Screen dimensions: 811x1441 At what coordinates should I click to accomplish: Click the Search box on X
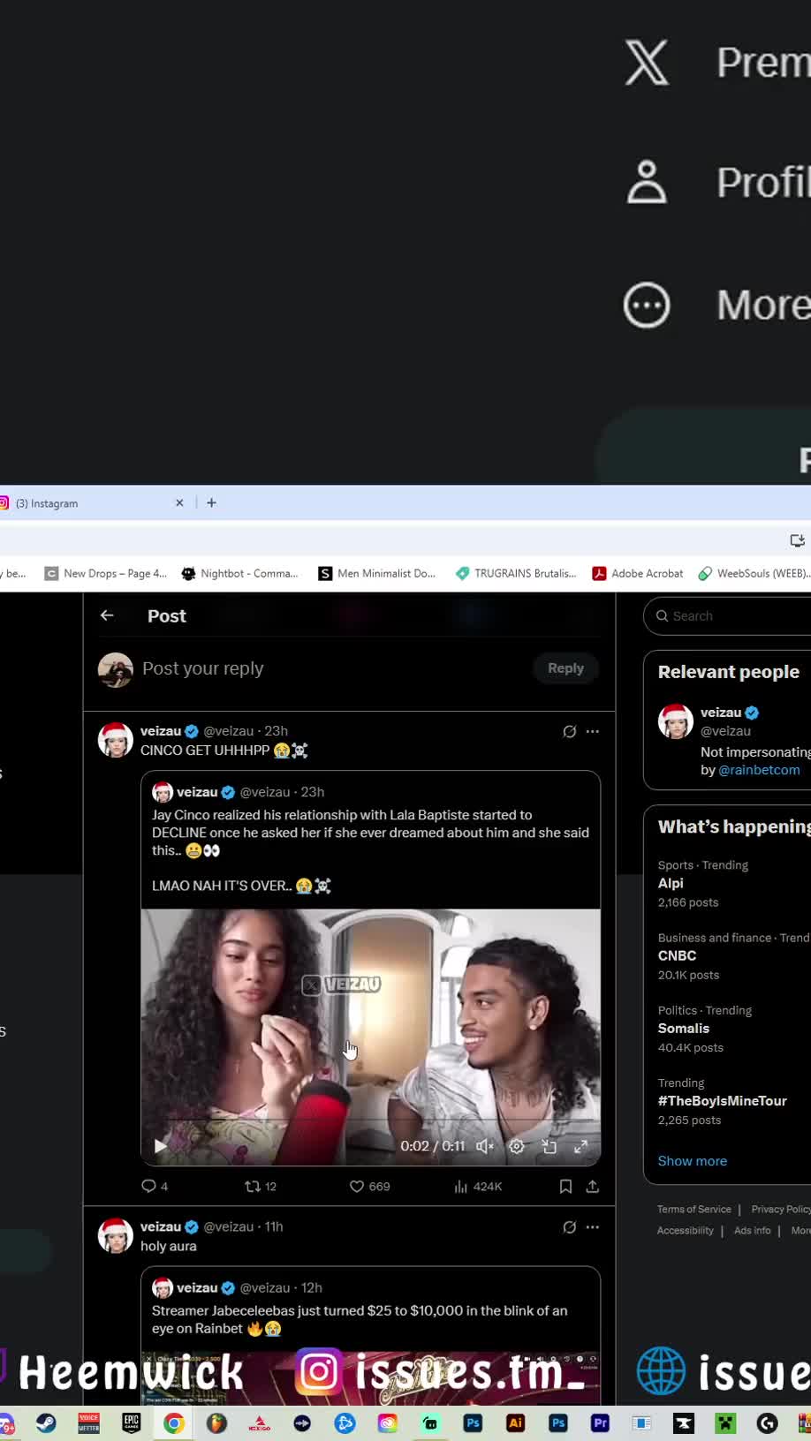pos(729,615)
